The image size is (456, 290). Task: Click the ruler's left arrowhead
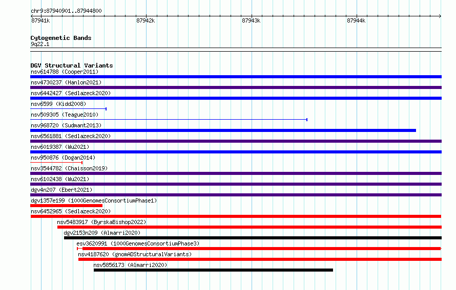coord(32,16)
